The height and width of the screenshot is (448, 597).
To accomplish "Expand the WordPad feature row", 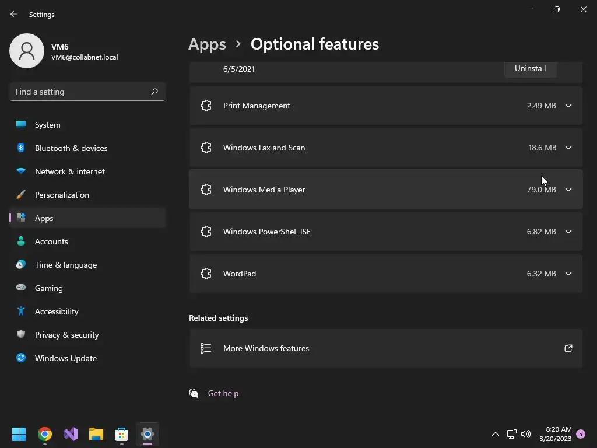I will coord(568,274).
